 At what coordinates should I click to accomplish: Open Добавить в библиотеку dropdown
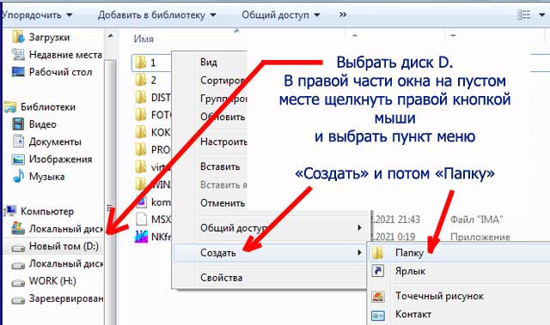coord(156,15)
